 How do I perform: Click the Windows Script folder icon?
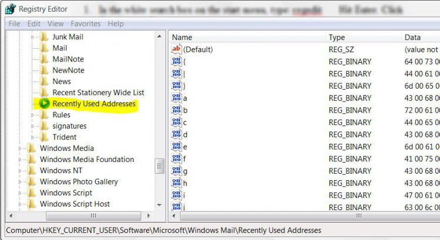(32, 193)
